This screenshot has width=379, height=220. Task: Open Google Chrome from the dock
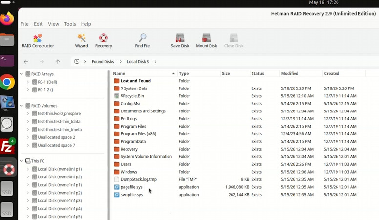pos(7,82)
